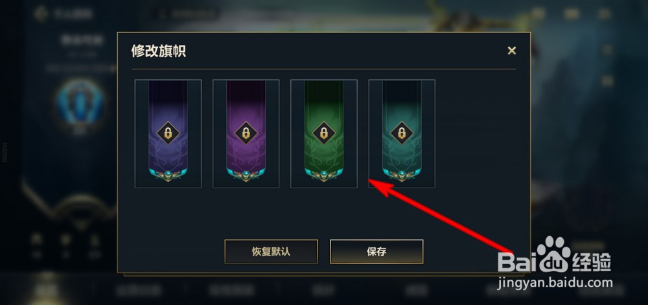Click the gem ornament under the green banner
648x305 pixels.
(324, 175)
